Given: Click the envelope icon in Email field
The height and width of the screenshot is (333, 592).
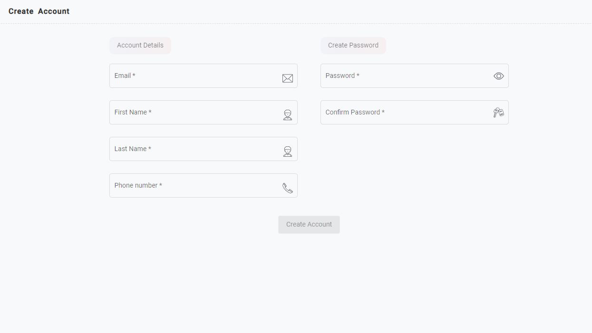Looking at the screenshot, I should (x=287, y=78).
